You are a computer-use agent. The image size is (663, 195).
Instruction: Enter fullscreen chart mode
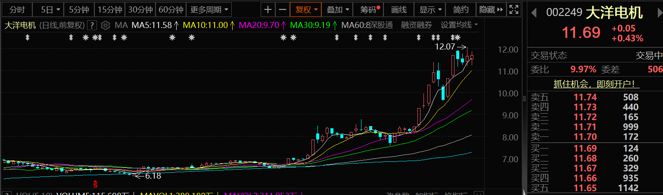point(513,9)
